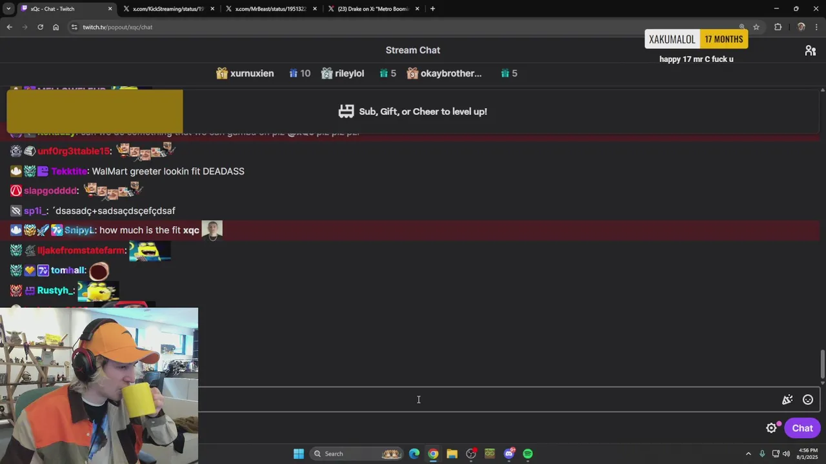Click Tekktite's purple subscriber badge
This screenshot has width=826, height=464.
point(43,171)
